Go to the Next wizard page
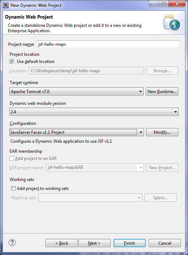188x255 pixels. click(x=95, y=243)
